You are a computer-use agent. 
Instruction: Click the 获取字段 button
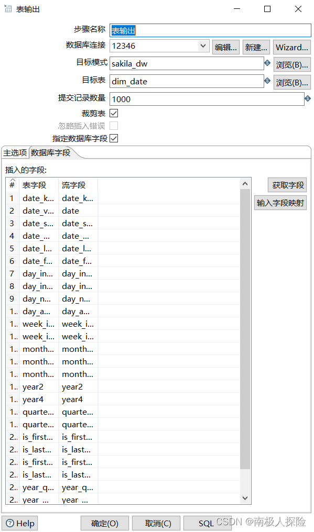click(x=287, y=185)
